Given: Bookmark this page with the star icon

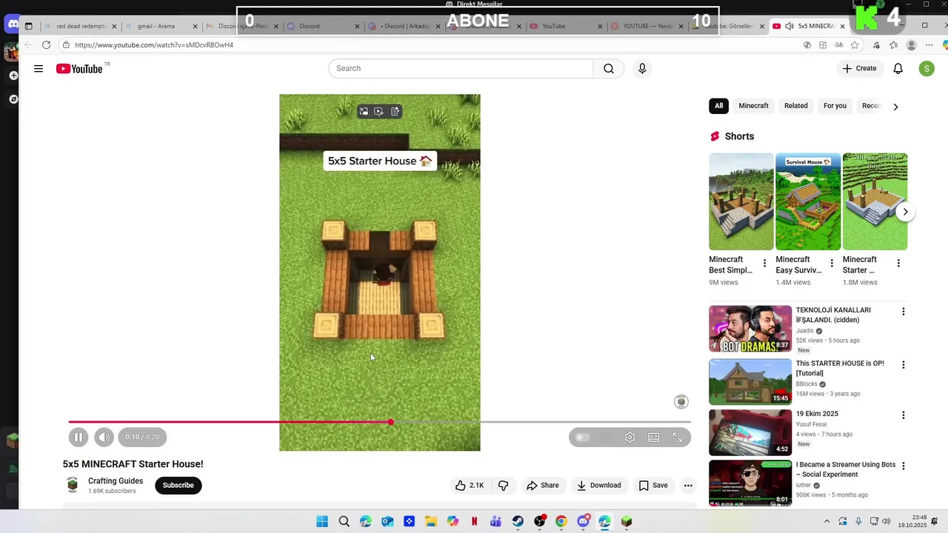Looking at the screenshot, I should click(855, 45).
